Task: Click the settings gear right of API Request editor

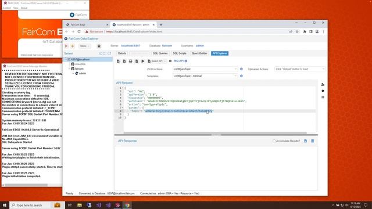Action: point(323,91)
